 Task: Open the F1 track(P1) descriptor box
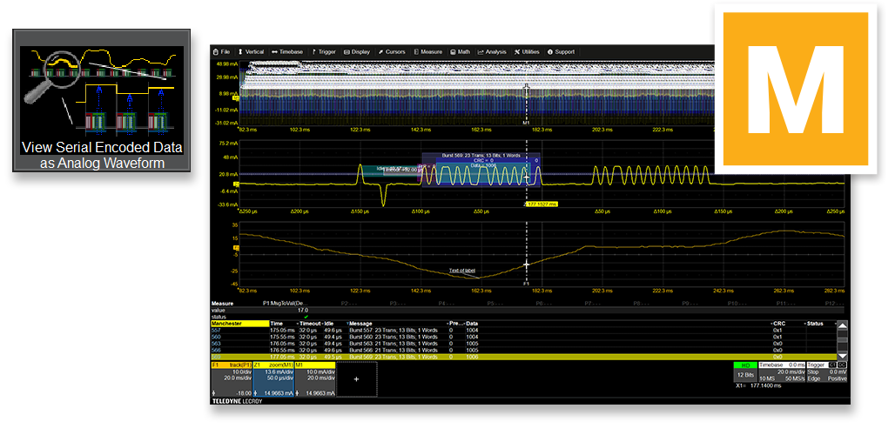click(232, 379)
